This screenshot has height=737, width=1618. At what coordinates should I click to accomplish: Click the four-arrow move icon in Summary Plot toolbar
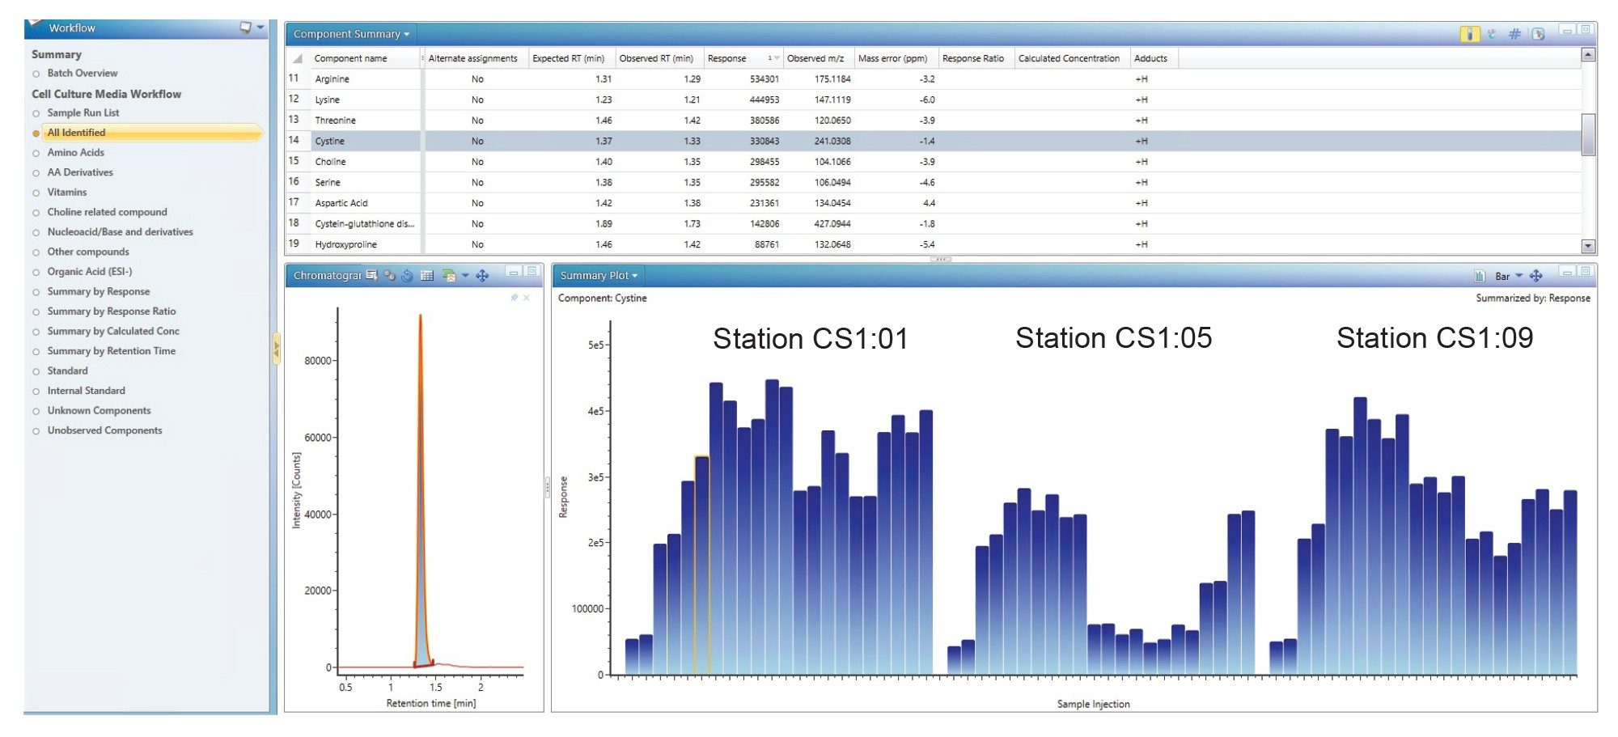(1535, 276)
